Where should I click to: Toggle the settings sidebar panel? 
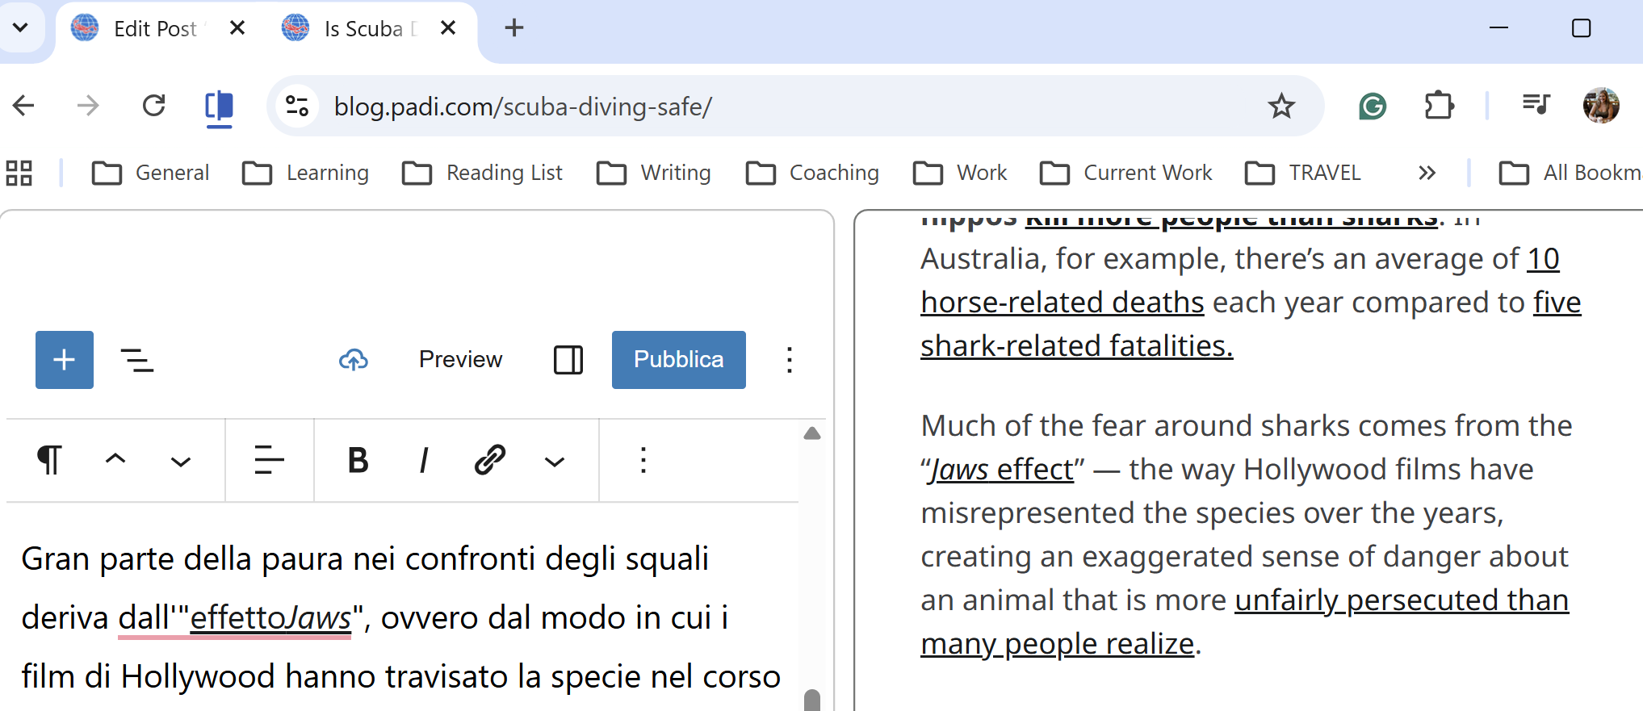click(568, 360)
